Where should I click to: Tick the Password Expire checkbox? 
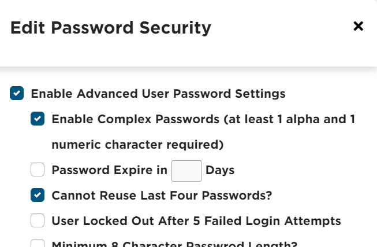(38, 170)
